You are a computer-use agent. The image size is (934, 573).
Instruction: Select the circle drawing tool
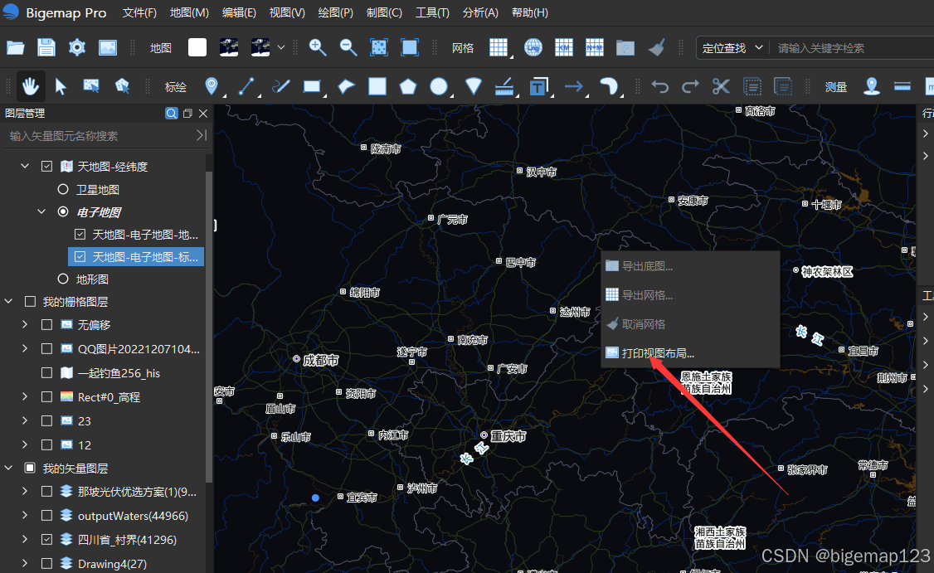pyautogui.click(x=439, y=86)
